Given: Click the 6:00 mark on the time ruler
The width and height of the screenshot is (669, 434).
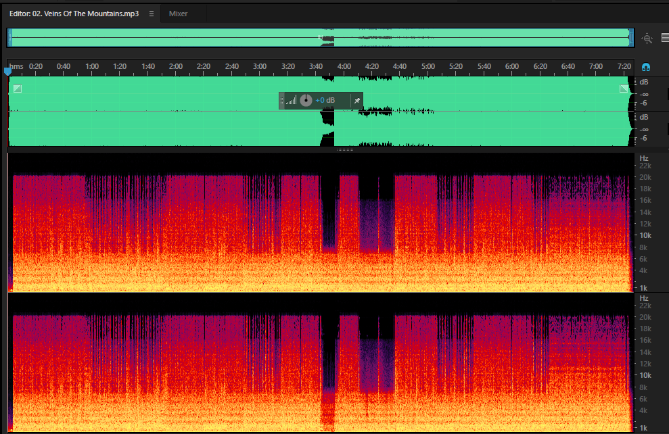Looking at the screenshot, I should (512, 66).
